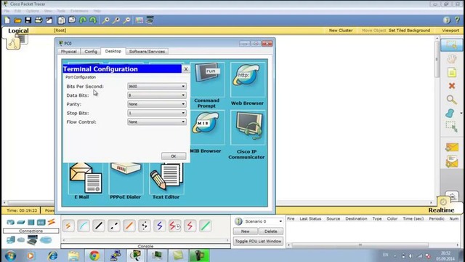Open the Scenario 0 dropdown
Viewport: 465px width, 262px height.
[x=263, y=221]
